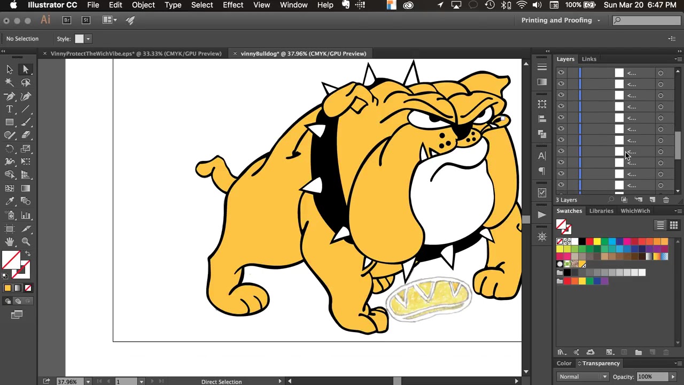Select the Column Graph tool
This screenshot has width=684, height=385.
click(x=26, y=215)
